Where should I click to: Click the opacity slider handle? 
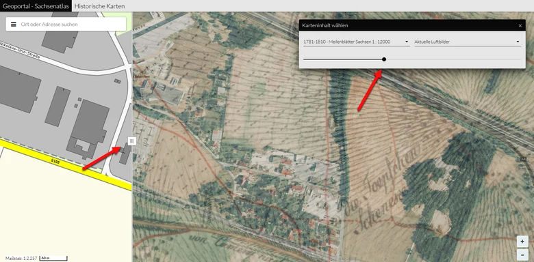384,59
